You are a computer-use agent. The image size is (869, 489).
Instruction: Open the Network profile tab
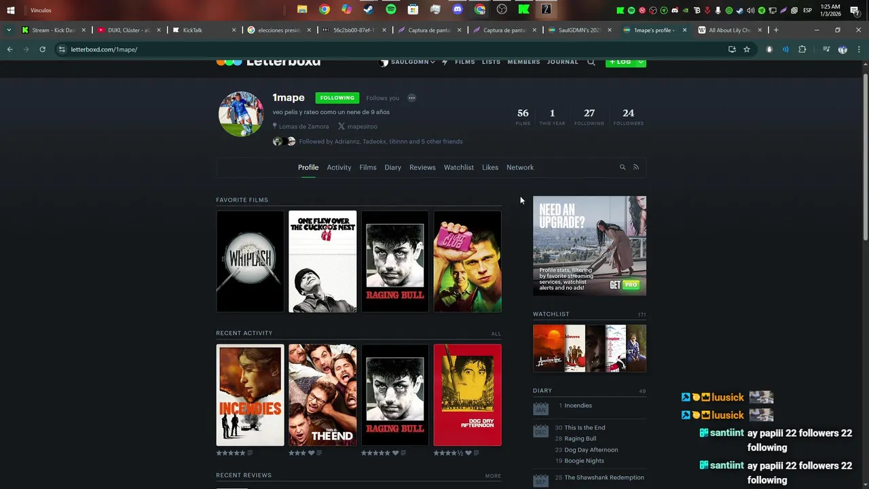click(x=520, y=167)
